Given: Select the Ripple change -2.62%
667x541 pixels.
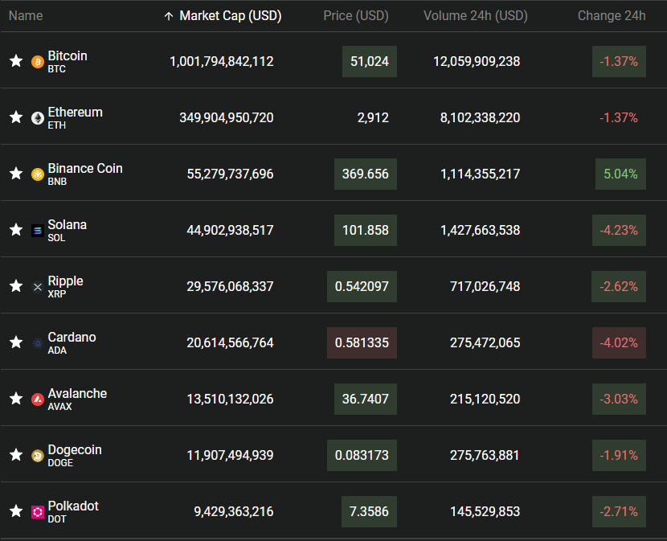Looking at the screenshot, I should tap(619, 286).
